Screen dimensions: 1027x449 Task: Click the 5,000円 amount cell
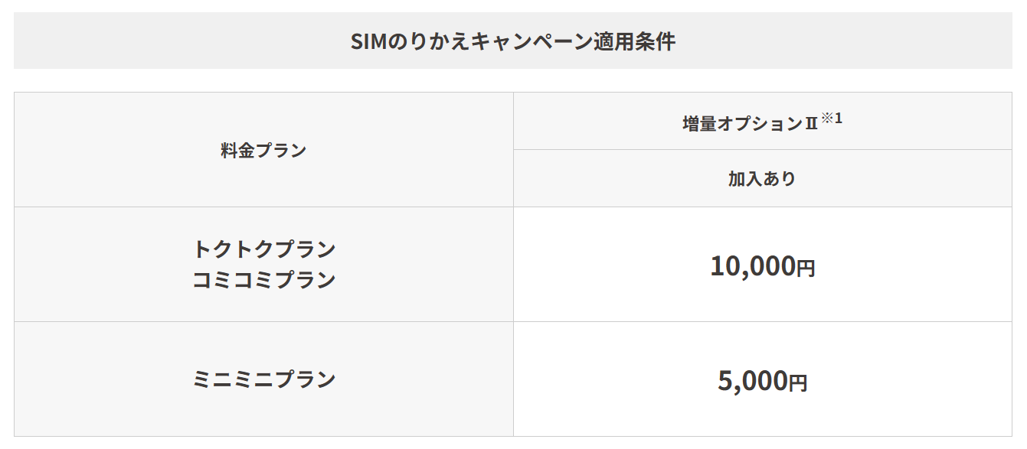763,379
